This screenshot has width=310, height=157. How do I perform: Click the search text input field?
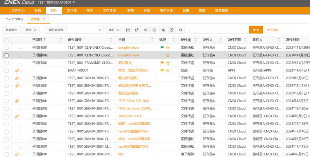coord(219,30)
